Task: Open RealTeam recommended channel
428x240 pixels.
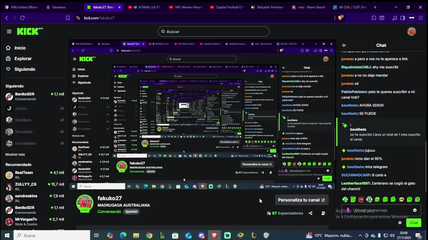Action: (x=35, y=175)
